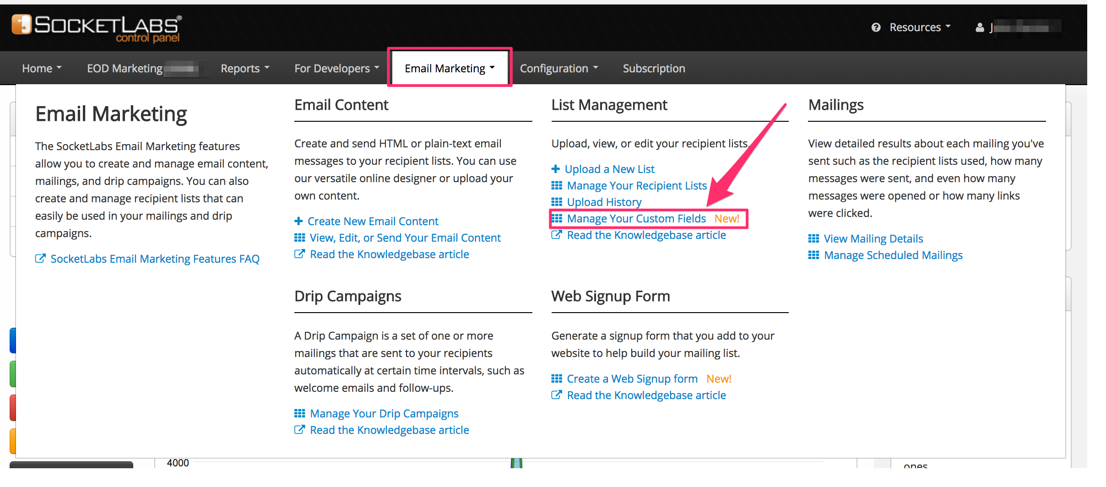Click grid icon beside View Mailing Details
Image resolution: width=1106 pixels, height=487 pixels.
coord(813,238)
